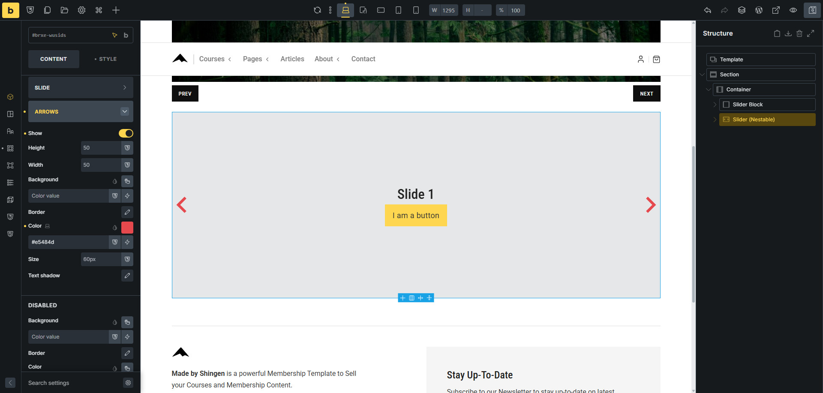This screenshot has width=823, height=393.
Task: Collapse the ARROWS settings group
Action: (125, 111)
